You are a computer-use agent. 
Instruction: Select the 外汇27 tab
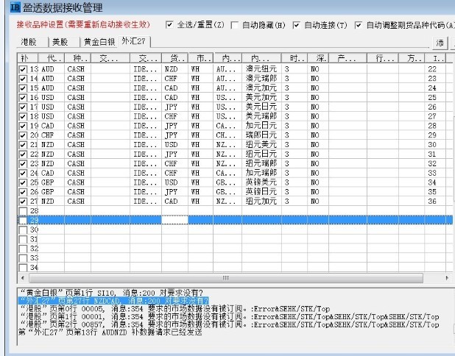pyautogui.click(x=135, y=42)
